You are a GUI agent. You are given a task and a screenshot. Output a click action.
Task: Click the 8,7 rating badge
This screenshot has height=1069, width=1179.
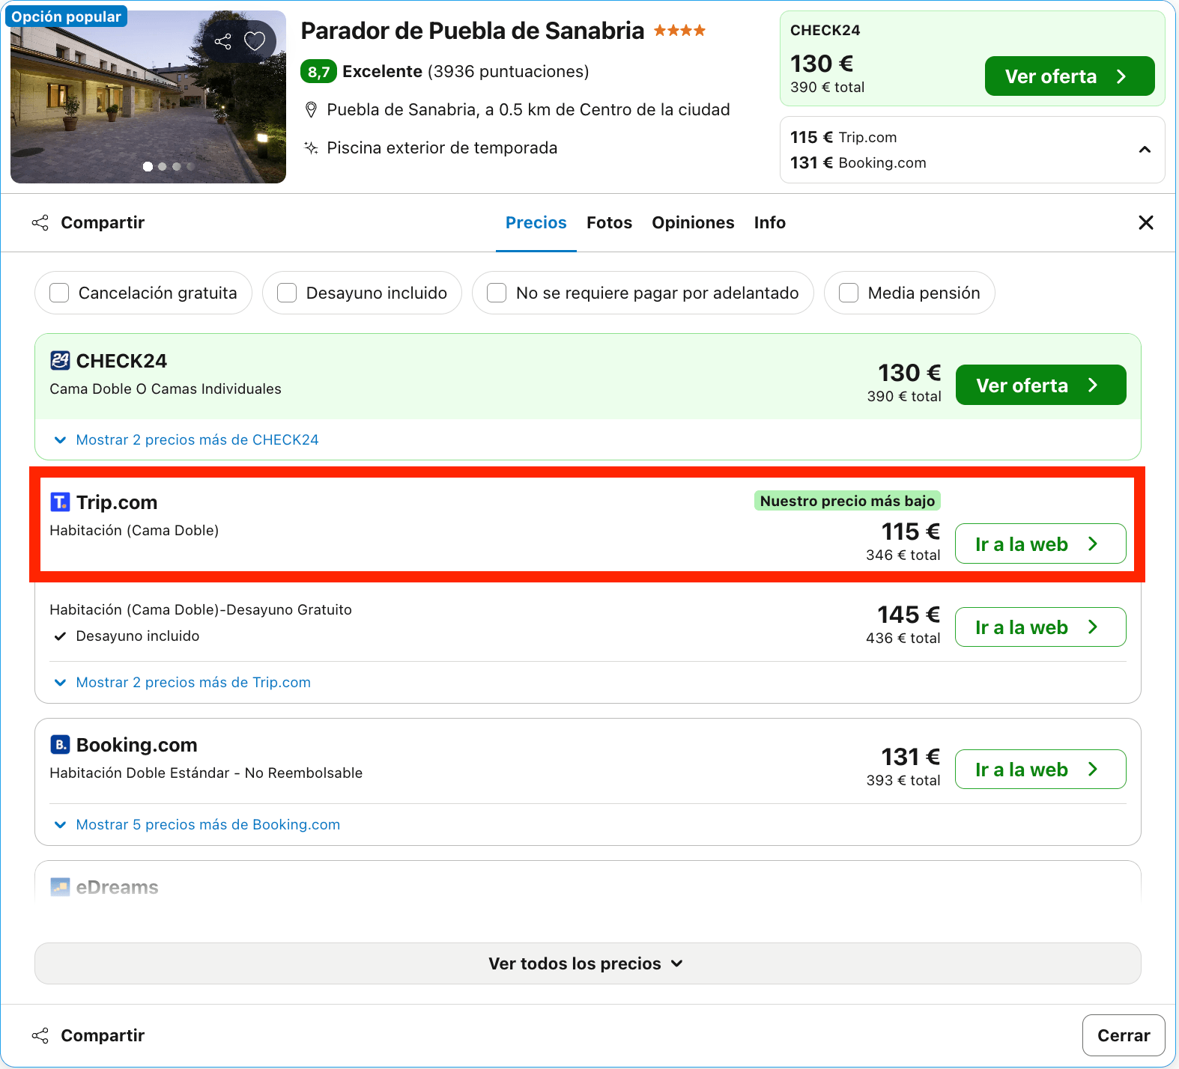pyautogui.click(x=318, y=72)
